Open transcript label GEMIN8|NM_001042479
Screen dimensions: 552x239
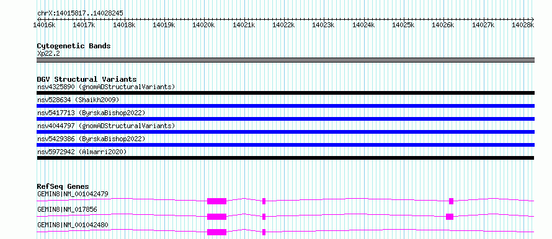pos(73,194)
